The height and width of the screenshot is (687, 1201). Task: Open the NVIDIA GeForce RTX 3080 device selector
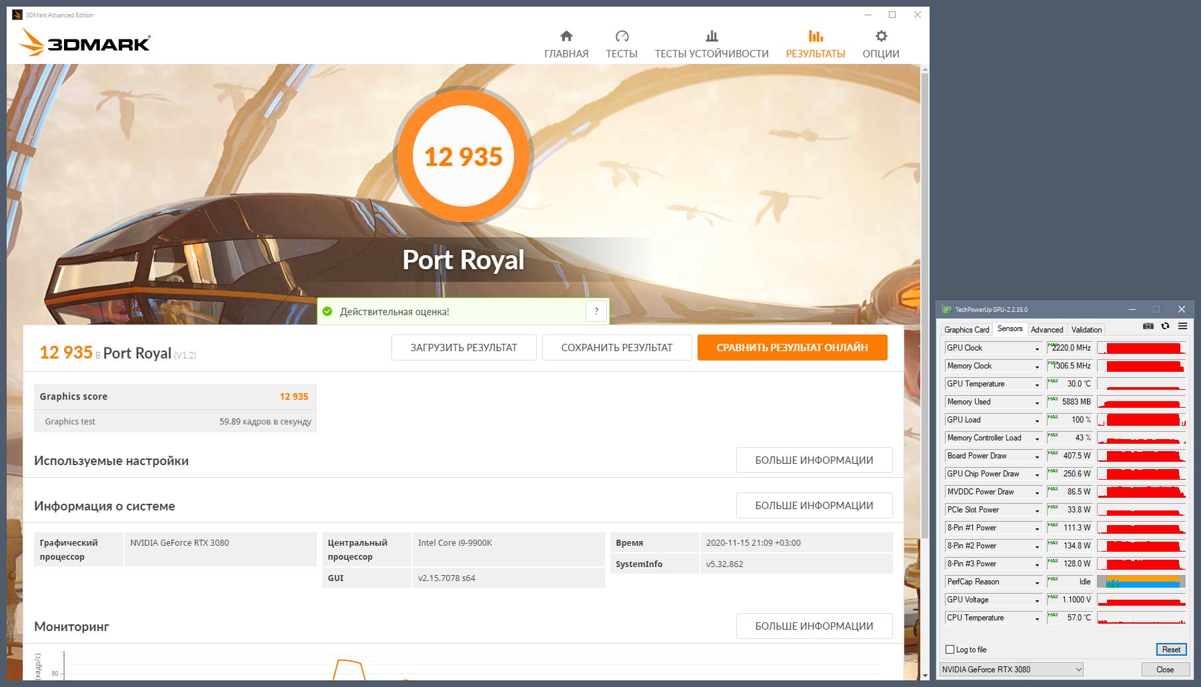click(x=1011, y=670)
